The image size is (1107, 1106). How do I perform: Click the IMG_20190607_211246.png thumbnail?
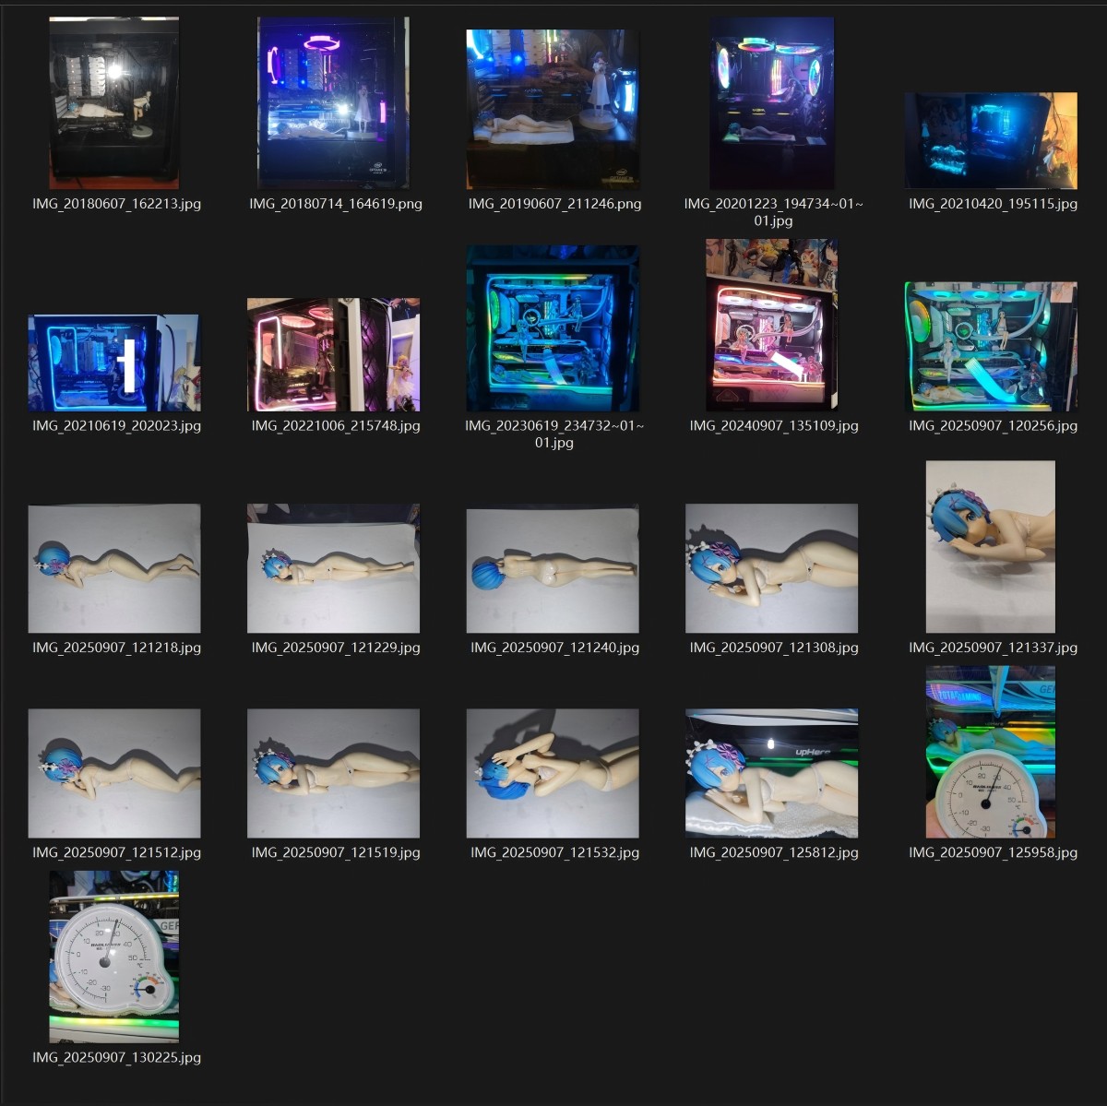[553, 103]
